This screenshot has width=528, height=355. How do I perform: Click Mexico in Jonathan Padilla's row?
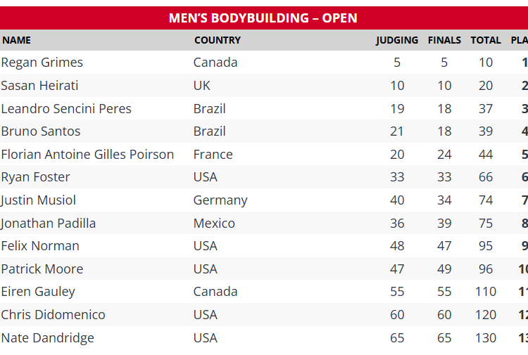tap(214, 224)
